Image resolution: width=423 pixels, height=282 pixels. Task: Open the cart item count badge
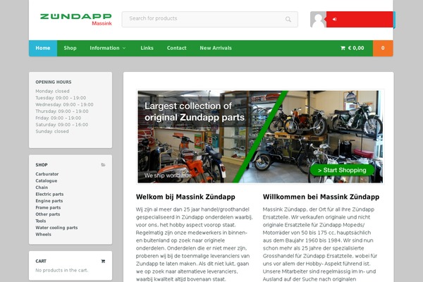coord(383,48)
